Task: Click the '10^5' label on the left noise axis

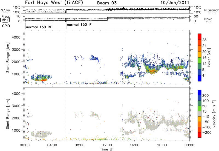Action: click(x=17, y=7)
